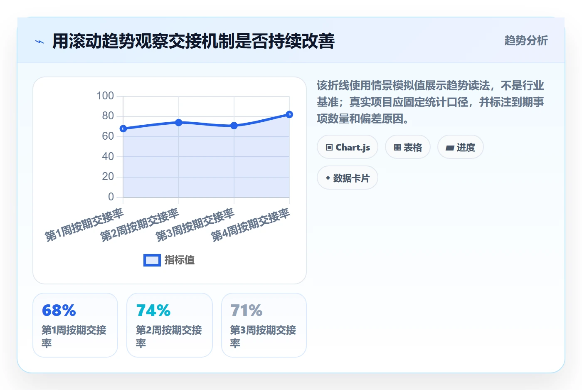Click the week 1 data point on the line

click(x=123, y=128)
